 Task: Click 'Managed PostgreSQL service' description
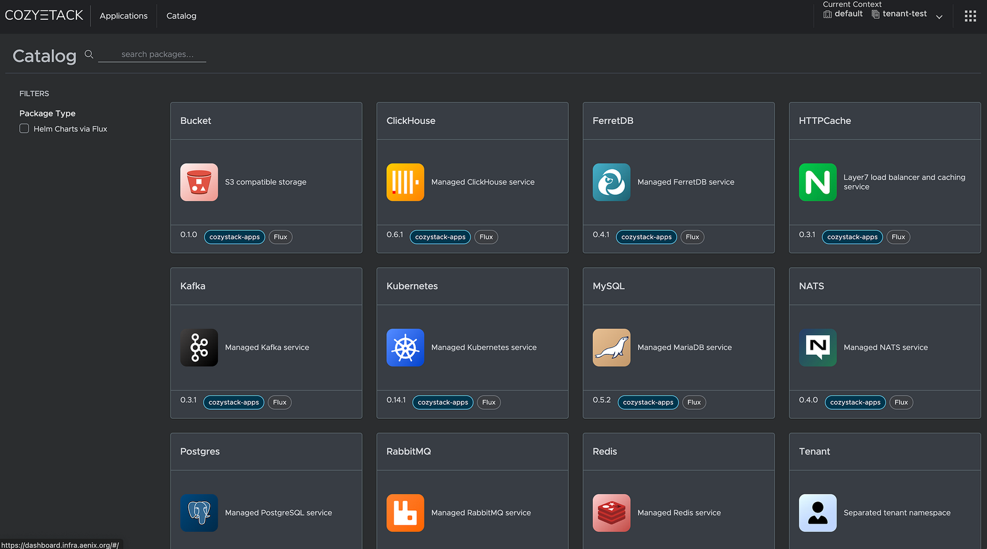click(x=278, y=513)
